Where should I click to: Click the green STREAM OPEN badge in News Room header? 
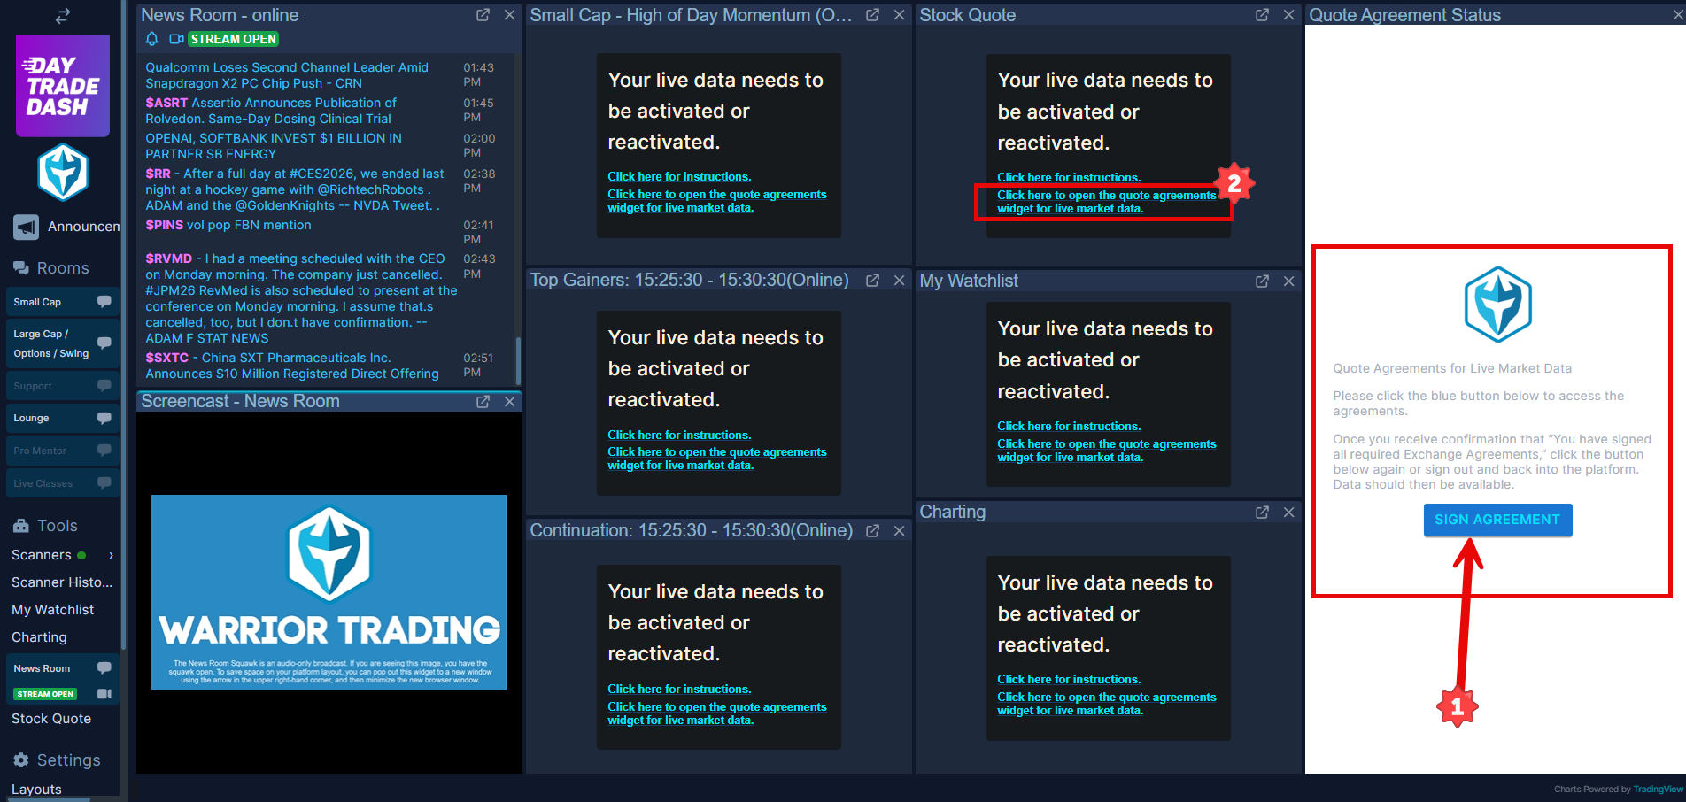(x=233, y=39)
